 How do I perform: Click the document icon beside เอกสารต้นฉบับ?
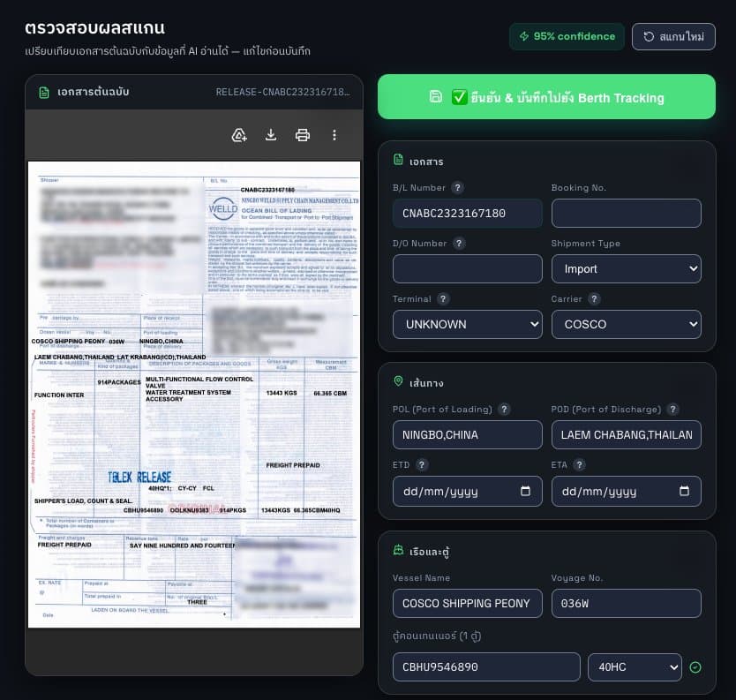tap(44, 93)
